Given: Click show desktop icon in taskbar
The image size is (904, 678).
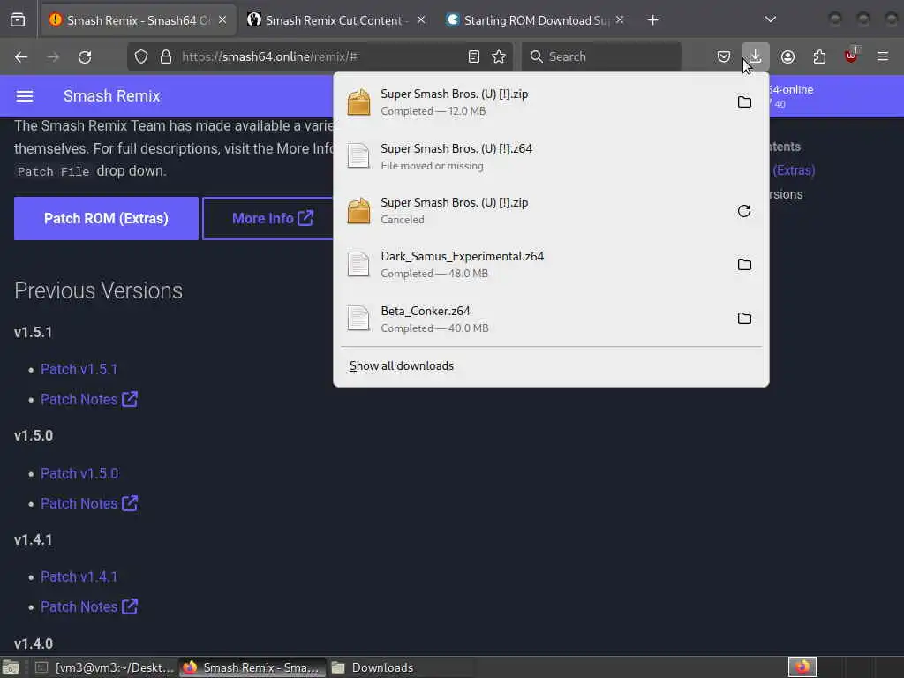Looking at the screenshot, I should (11, 668).
